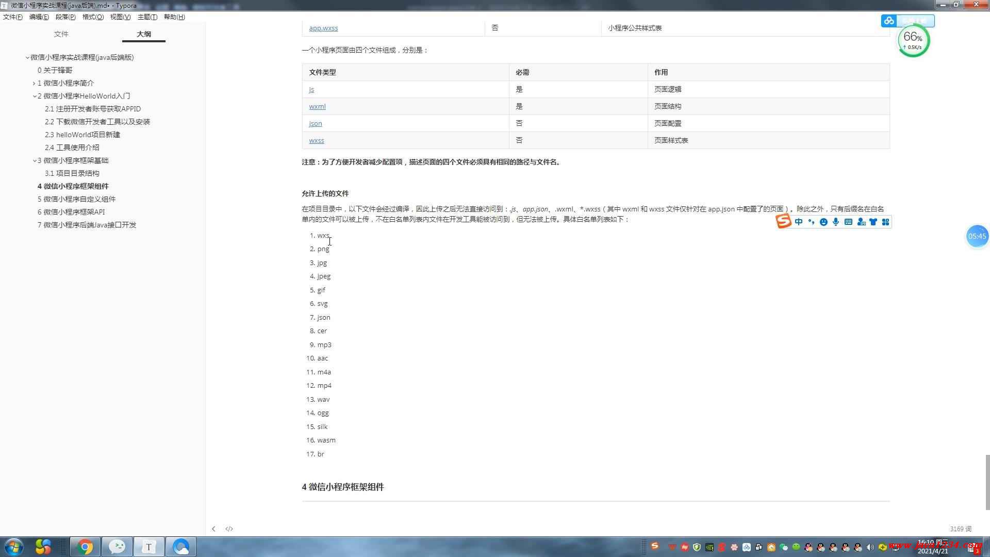Jump to 7 微信小程序后端Java接口开发
The height and width of the screenshot is (557, 990).
click(87, 225)
